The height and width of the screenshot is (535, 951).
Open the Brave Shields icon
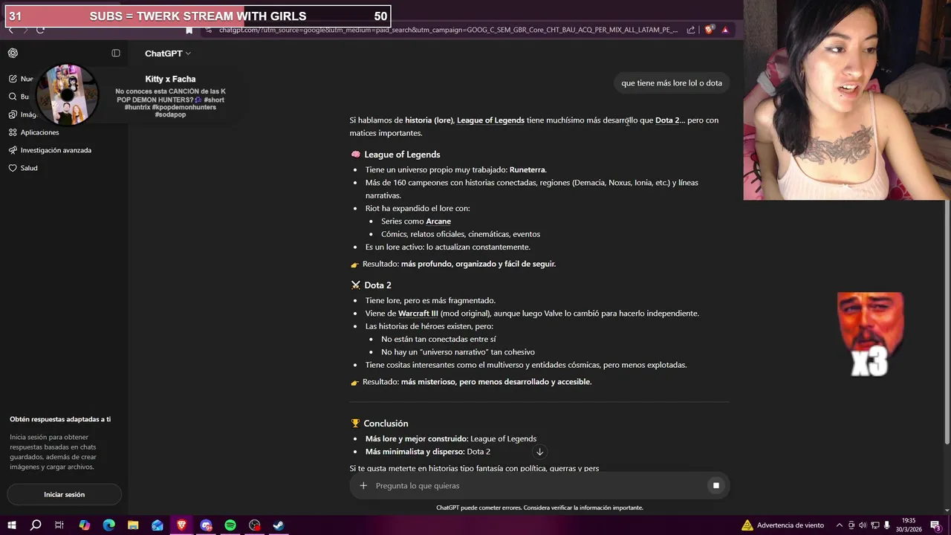point(709,30)
